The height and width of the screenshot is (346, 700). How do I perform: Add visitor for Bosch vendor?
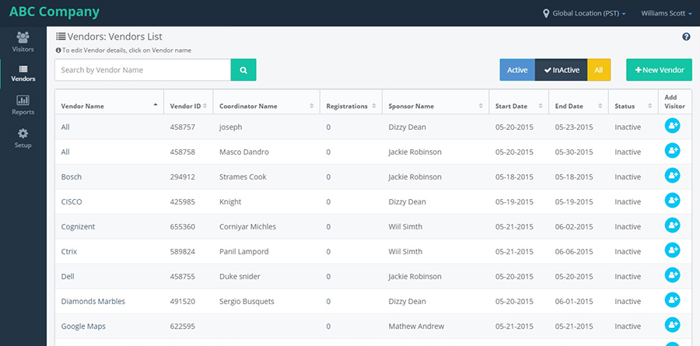pos(672,176)
